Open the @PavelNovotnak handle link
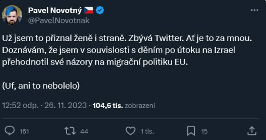The image size is (266, 140). pos(59,20)
